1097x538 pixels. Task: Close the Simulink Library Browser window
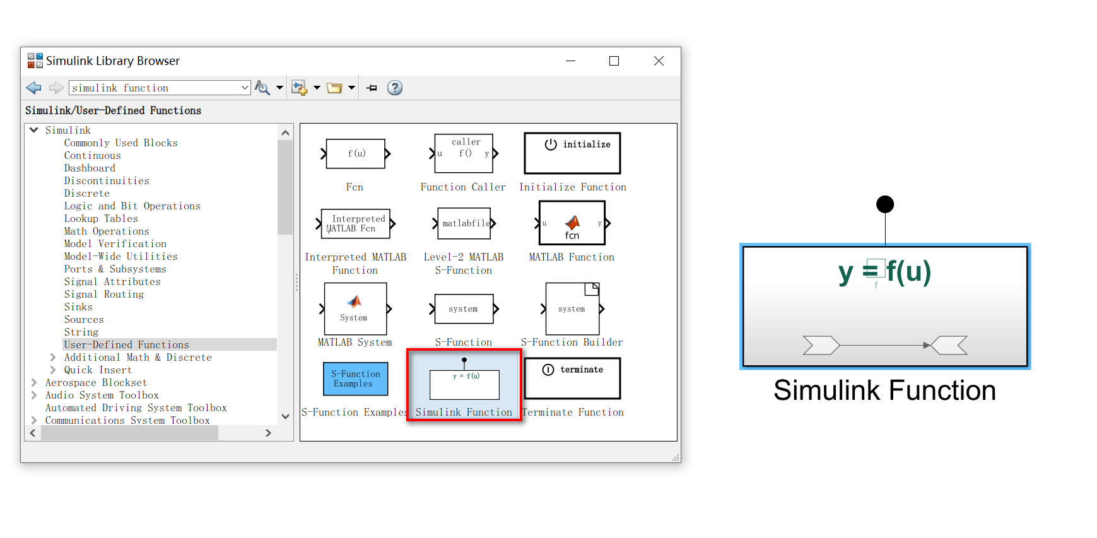click(x=659, y=61)
